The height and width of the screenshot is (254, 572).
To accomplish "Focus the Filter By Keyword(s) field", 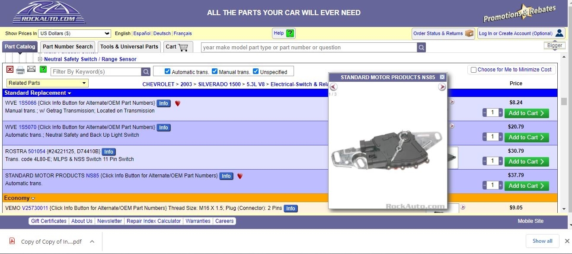I will (x=96, y=71).
